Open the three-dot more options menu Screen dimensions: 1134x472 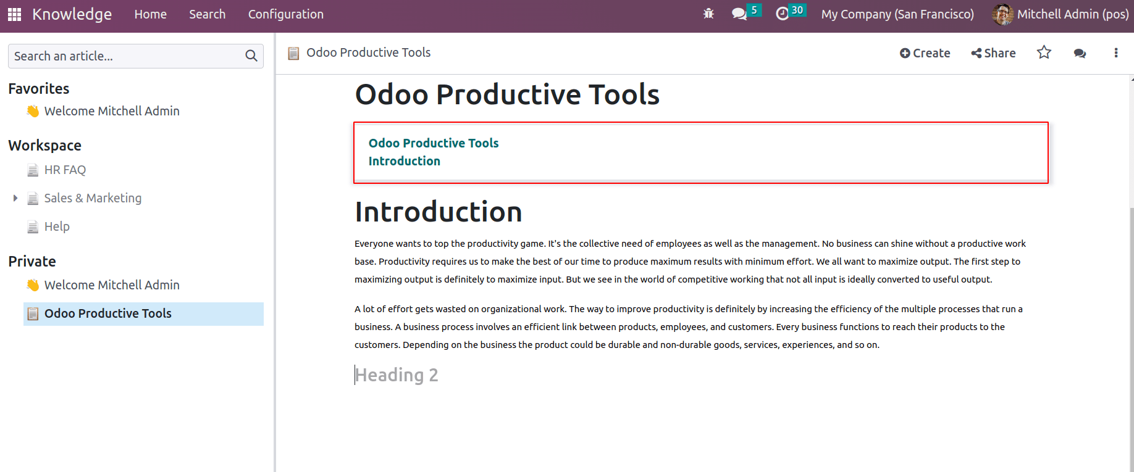[1115, 53]
